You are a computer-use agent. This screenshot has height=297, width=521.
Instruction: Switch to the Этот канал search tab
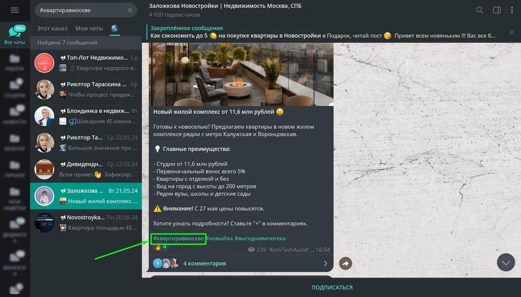[53, 29]
